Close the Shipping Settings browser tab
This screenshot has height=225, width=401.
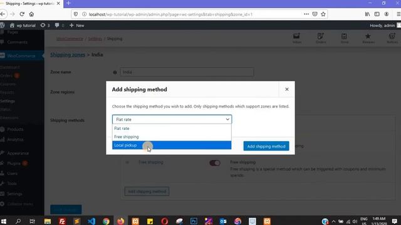click(58, 4)
